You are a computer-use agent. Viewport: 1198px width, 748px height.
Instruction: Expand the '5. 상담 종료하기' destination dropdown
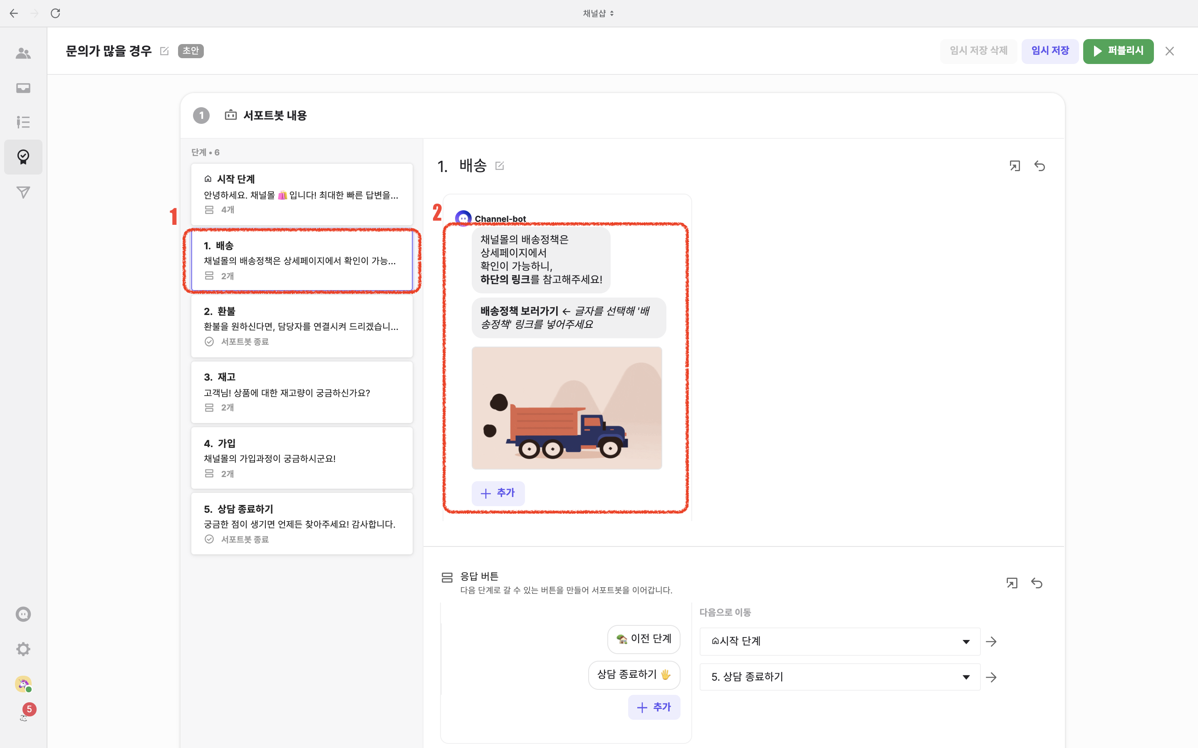(x=839, y=677)
